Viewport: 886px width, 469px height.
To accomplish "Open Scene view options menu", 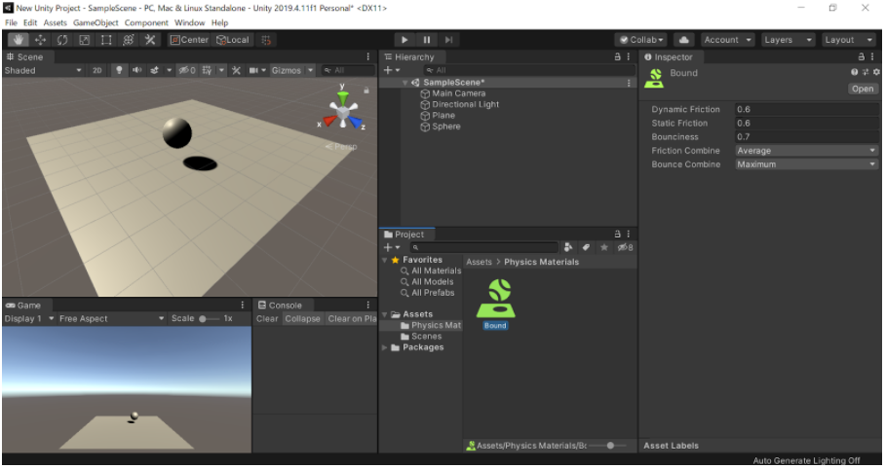I will click(367, 56).
